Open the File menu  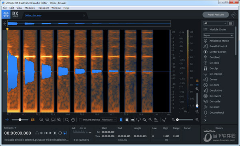(5, 8)
